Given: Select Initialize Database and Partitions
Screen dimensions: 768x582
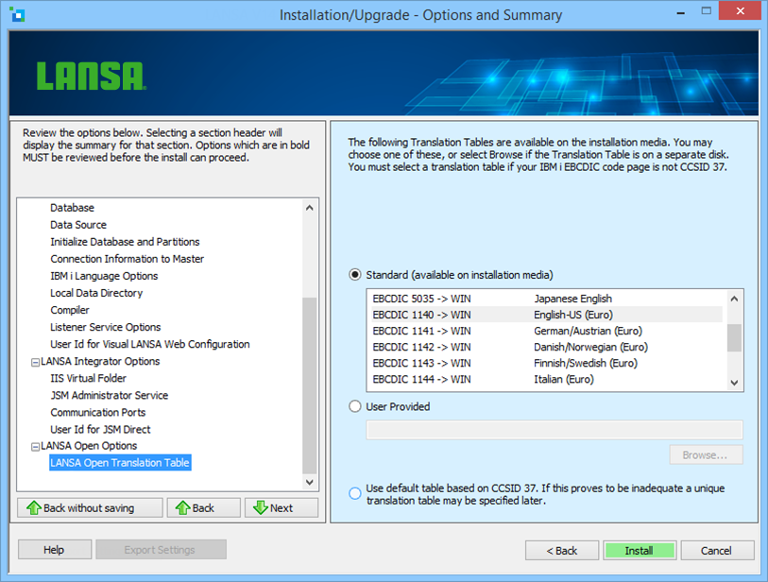Looking at the screenshot, I should click(125, 242).
